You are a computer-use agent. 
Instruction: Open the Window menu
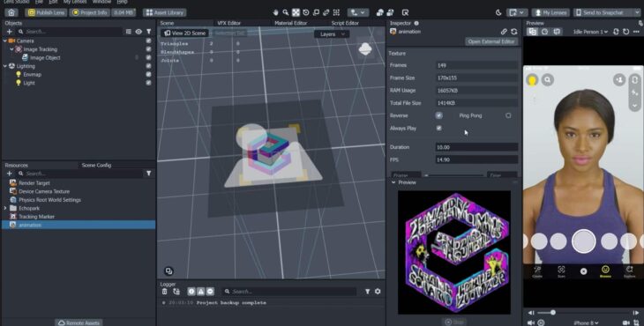(x=101, y=2)
